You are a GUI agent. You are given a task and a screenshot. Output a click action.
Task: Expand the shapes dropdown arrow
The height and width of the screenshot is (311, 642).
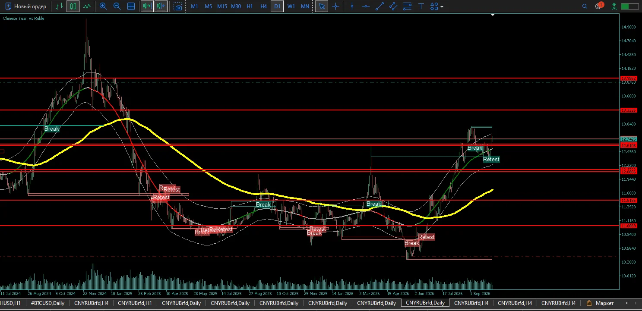[x=442, y=7]
